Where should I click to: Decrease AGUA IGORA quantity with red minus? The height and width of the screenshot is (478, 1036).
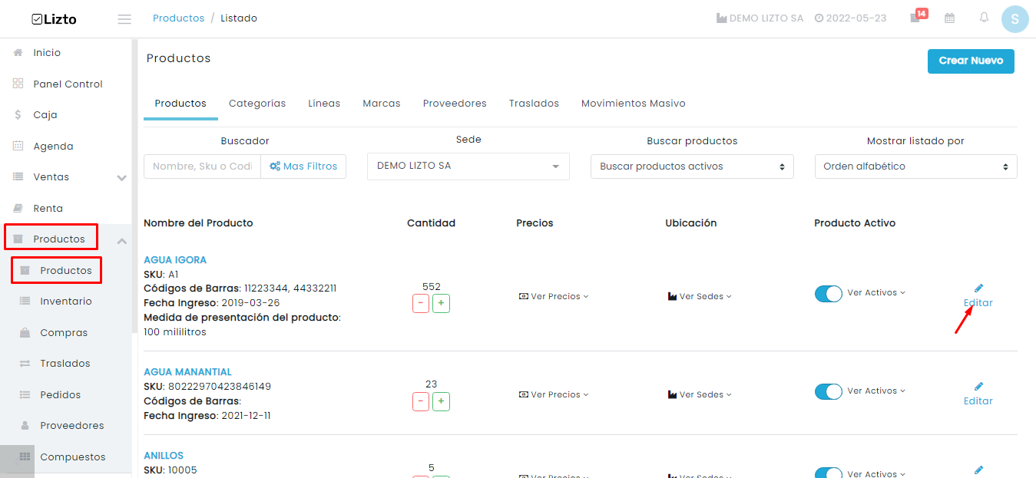421,303
